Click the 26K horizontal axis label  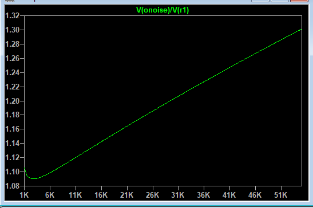coord(153,195)
